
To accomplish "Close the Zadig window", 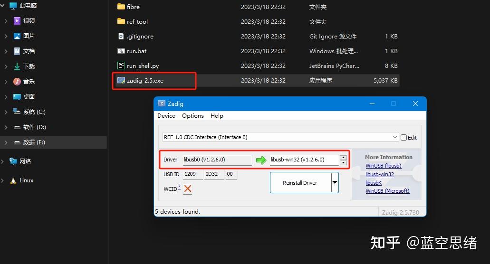I will [x=415, y=104].
